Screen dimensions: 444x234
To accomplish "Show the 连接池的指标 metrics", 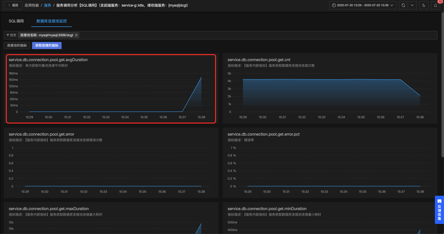I will click(17, 46).
